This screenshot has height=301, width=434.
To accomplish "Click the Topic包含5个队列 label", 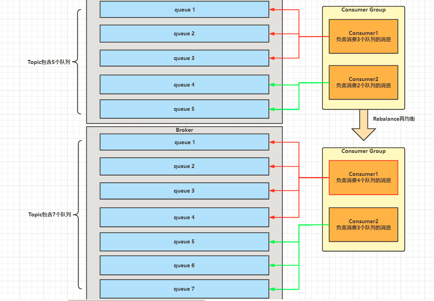I will pos(48,62).
